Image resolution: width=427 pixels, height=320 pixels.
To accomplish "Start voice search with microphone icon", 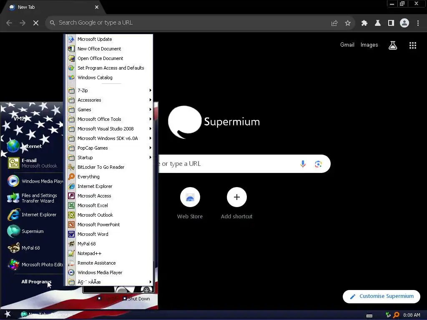I will [x=303, y=164].
